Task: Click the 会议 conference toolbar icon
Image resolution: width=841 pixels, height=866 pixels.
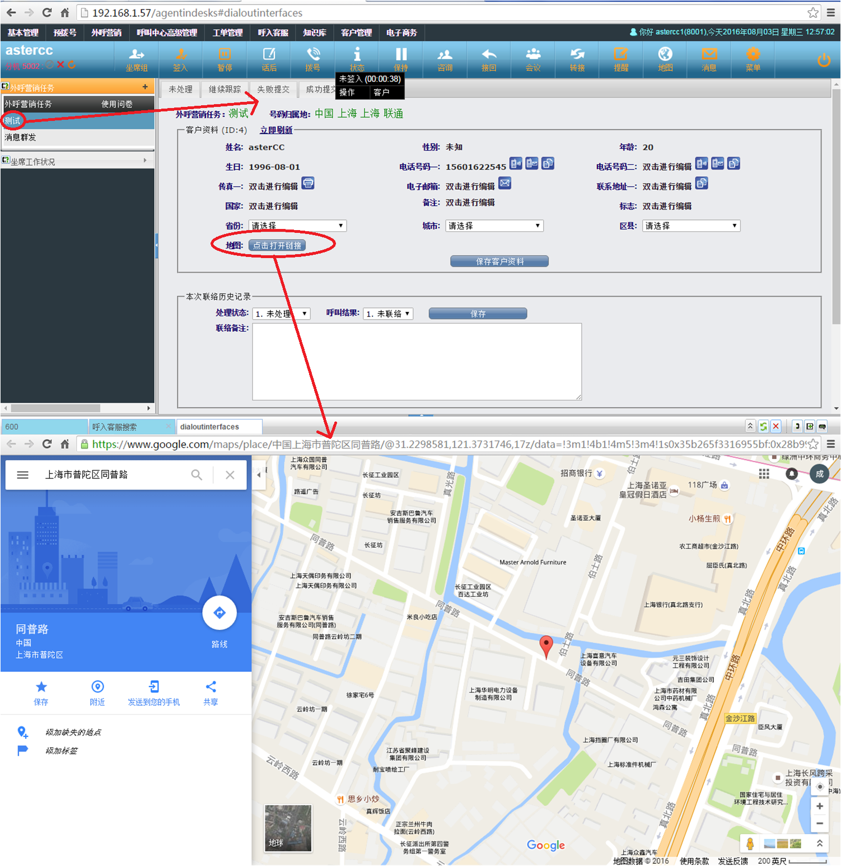Action: pyautogui.click(x=533, y=59)
